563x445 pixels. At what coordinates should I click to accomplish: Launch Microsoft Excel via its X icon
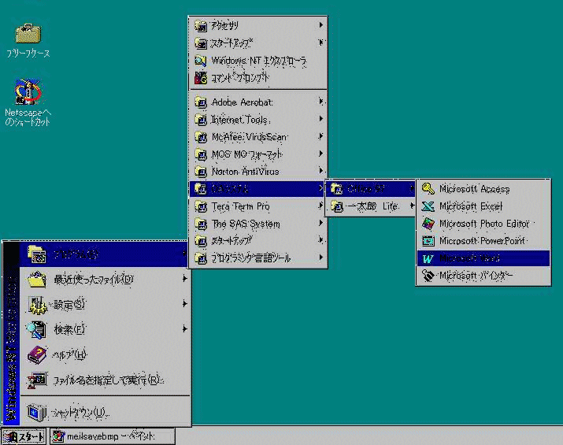click(x=428, y=206)
